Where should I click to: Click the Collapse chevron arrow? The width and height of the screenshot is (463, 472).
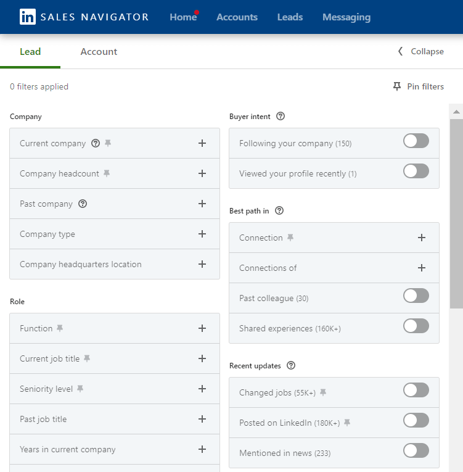point(400,51)
